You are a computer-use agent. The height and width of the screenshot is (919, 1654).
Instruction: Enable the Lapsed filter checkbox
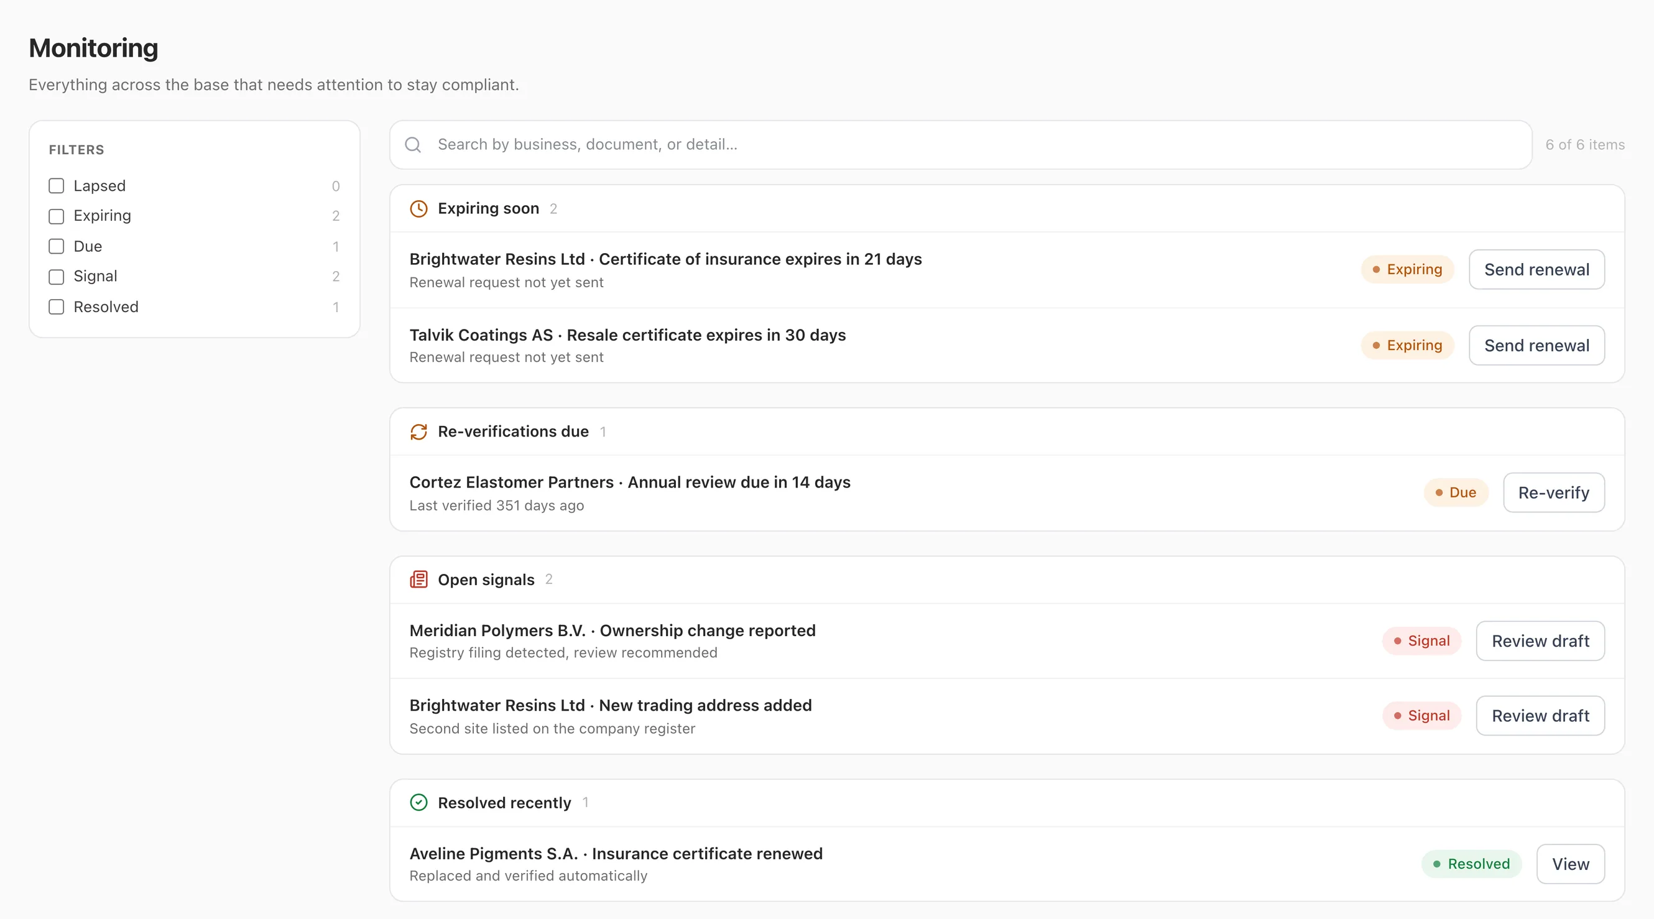point(57,185)
